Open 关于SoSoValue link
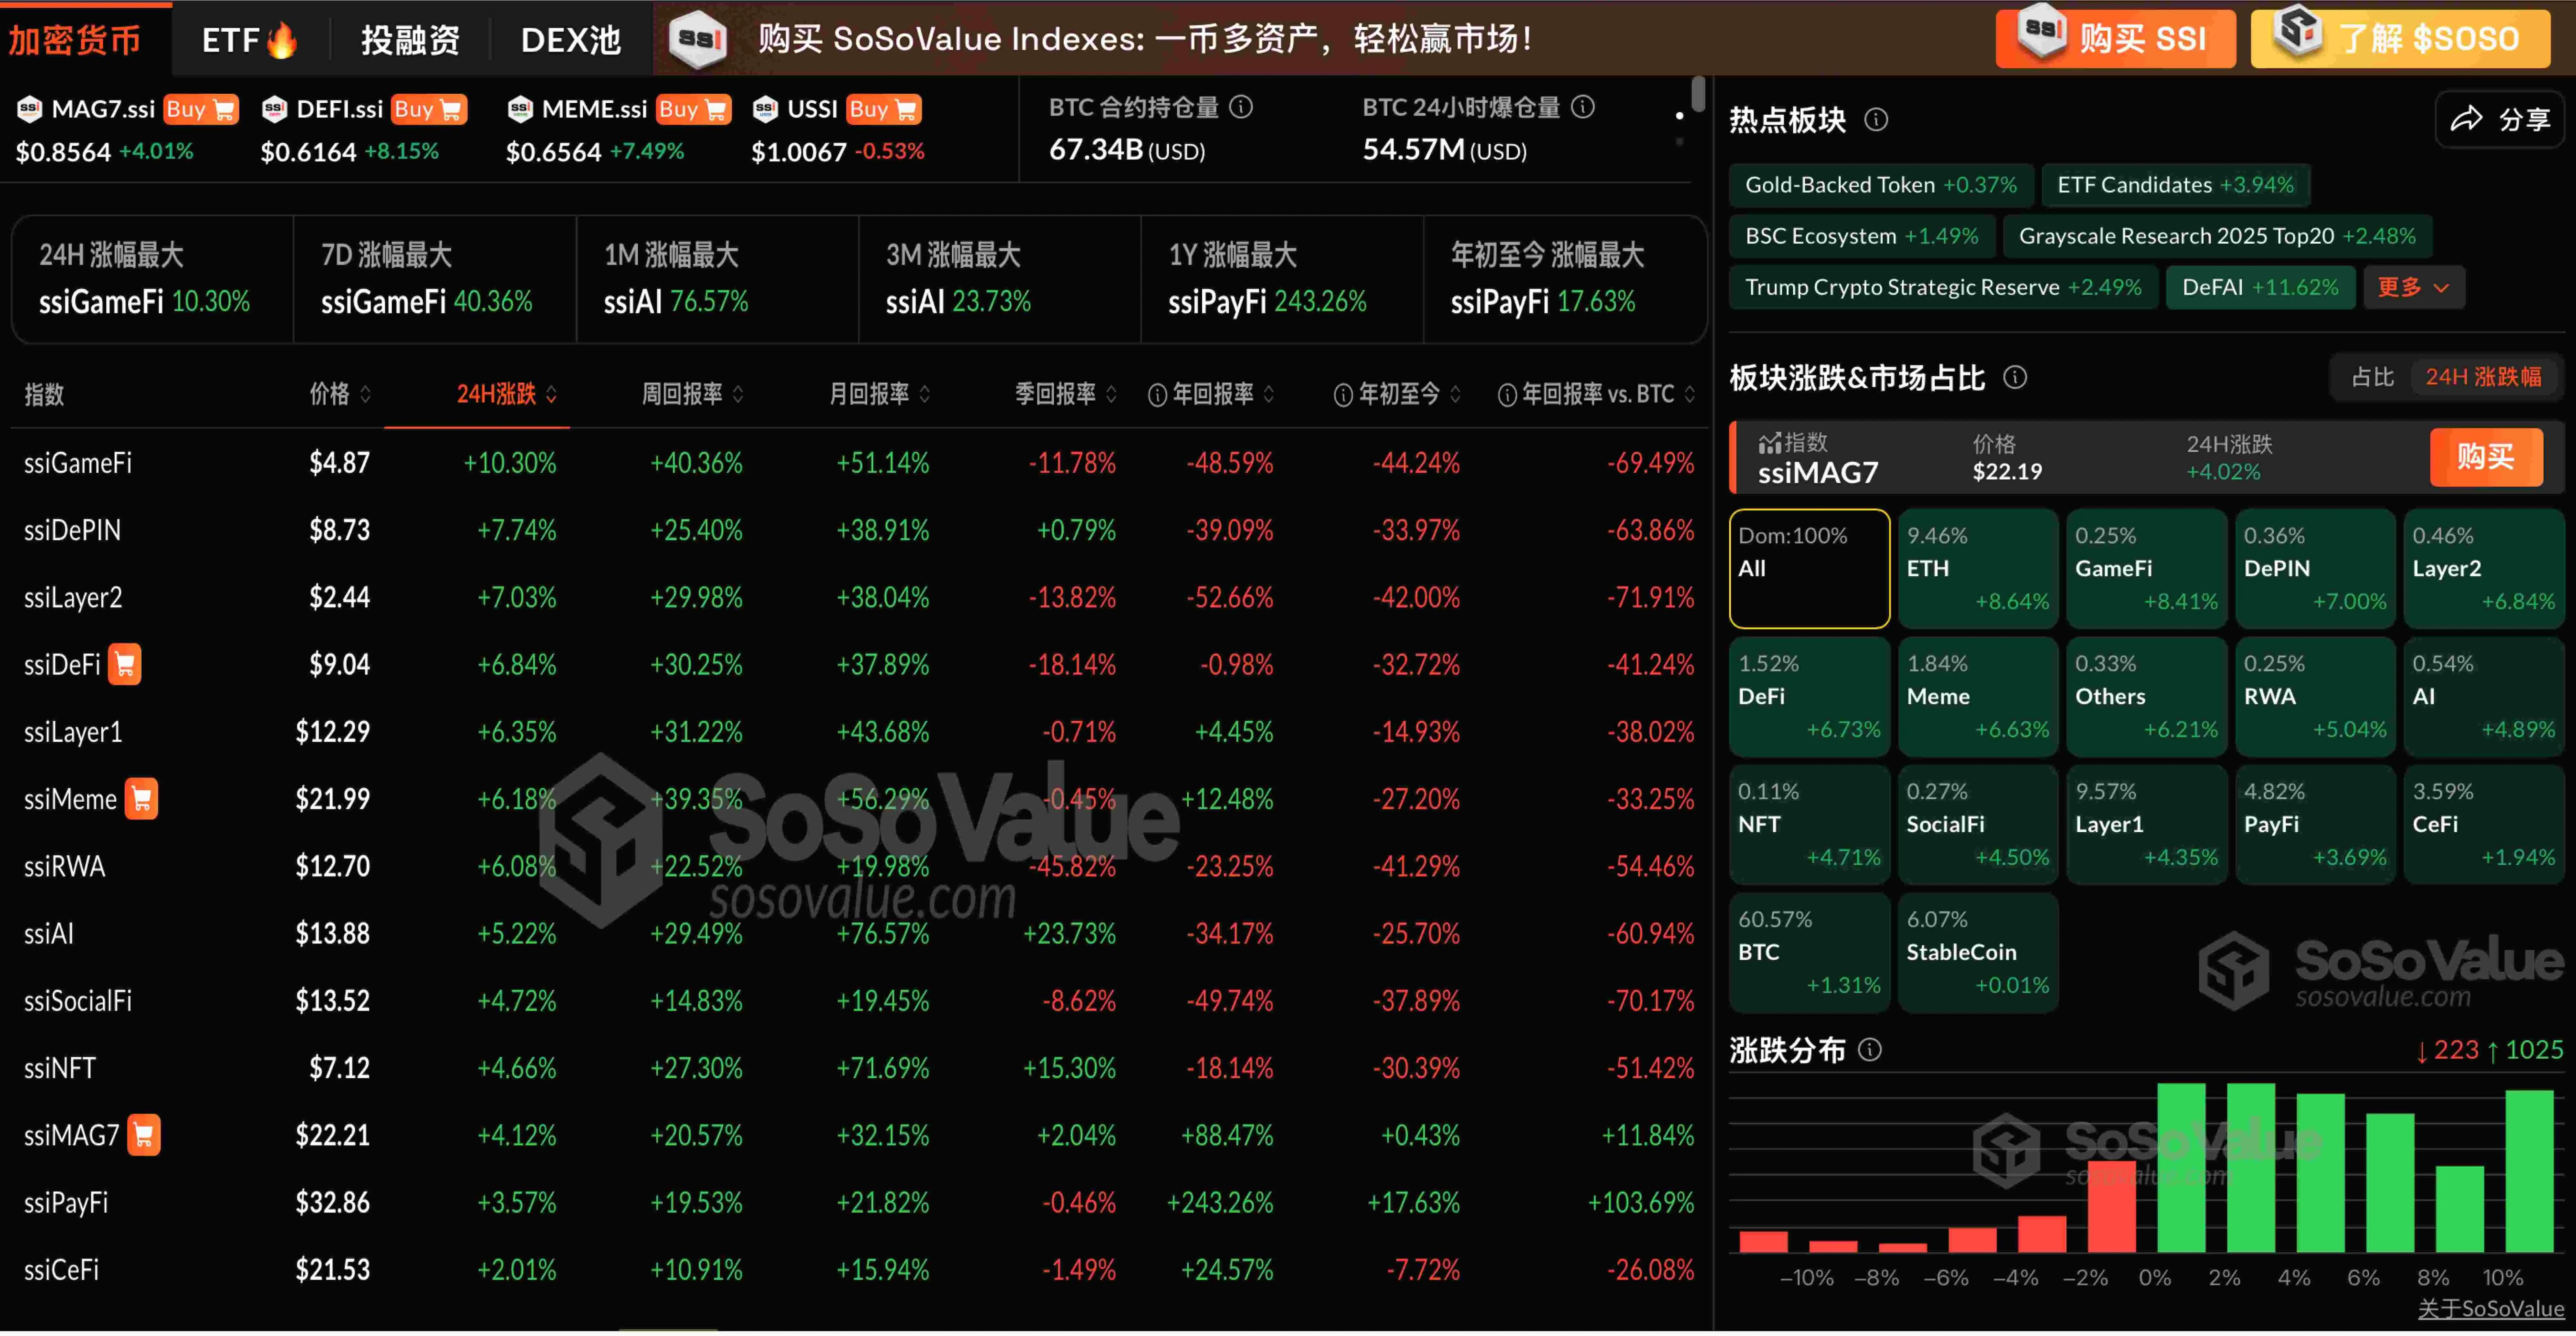Image resolution: width=2576 pixels, height=1336 pixels. coord(2490,1309)
